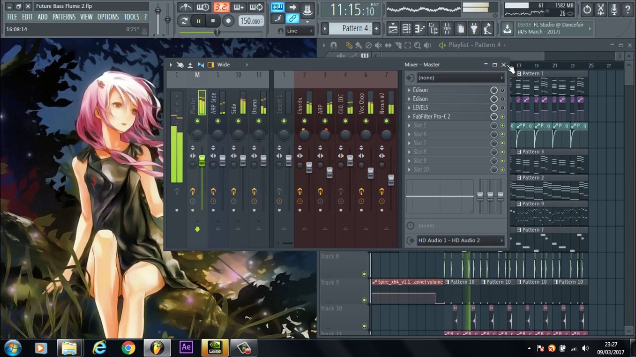Enable the LEVELS effect slot
The height and width of the screenshot is (357, 636).
pos(502,108)
